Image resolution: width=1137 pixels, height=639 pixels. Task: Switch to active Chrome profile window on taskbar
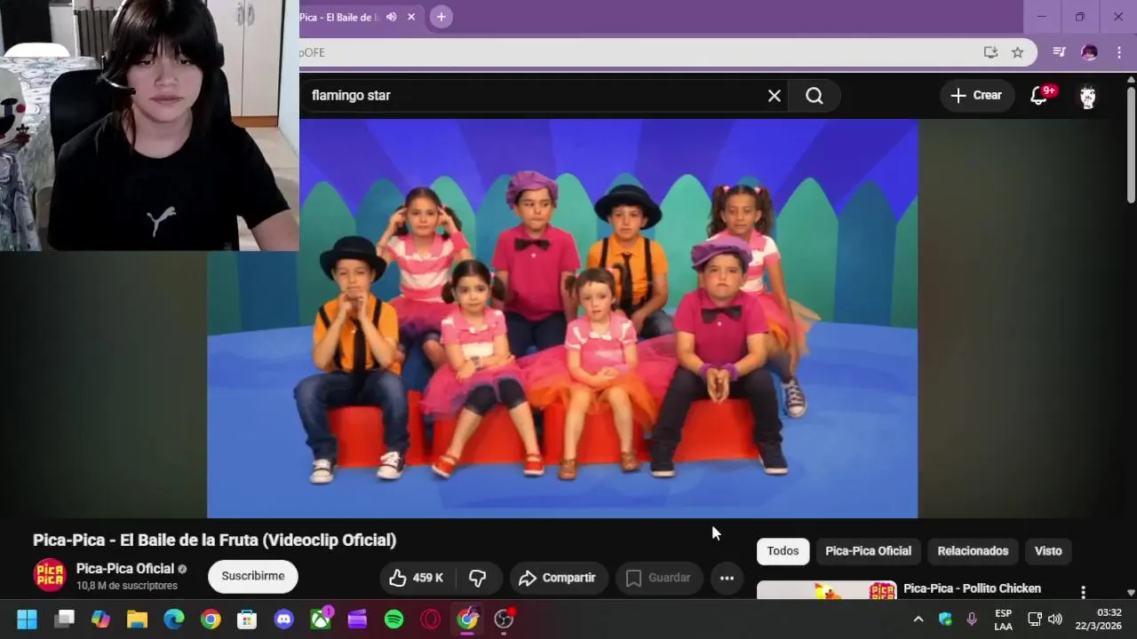point(467,619)
